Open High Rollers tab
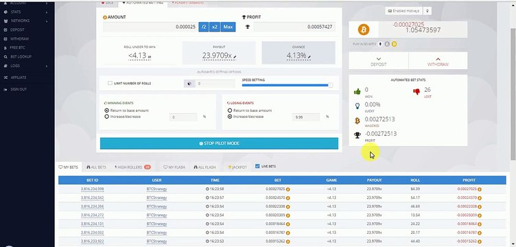This screenshot has width=516, height=247. pos(132,167)
